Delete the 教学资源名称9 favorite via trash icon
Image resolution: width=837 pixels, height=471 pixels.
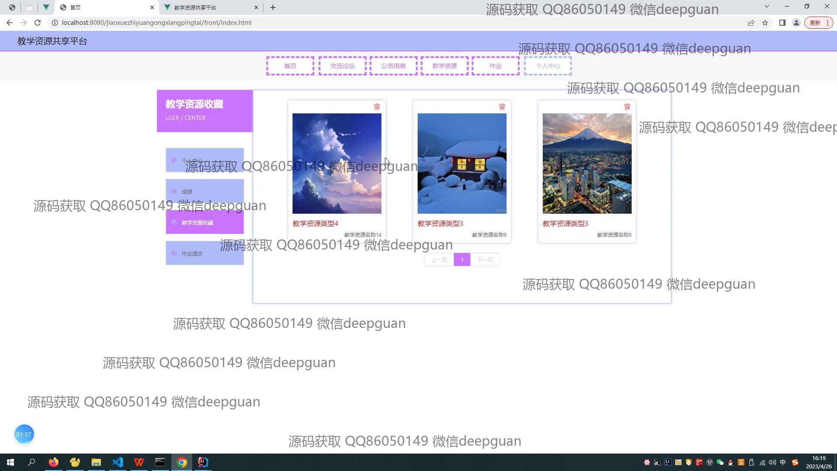502,107
